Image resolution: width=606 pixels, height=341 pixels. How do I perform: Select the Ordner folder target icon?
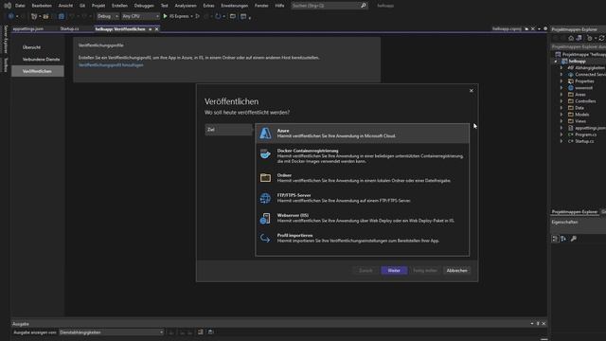(x=265, y=177)
